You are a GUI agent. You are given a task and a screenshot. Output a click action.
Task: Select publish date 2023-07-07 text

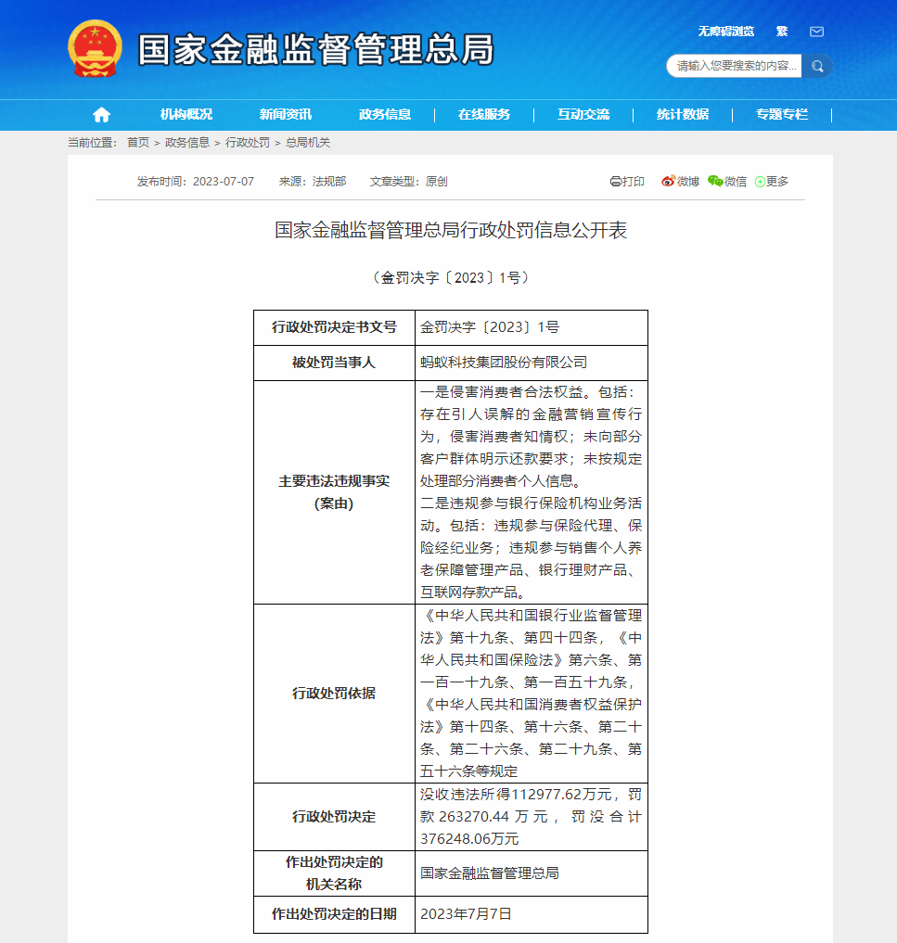point(224,181)
